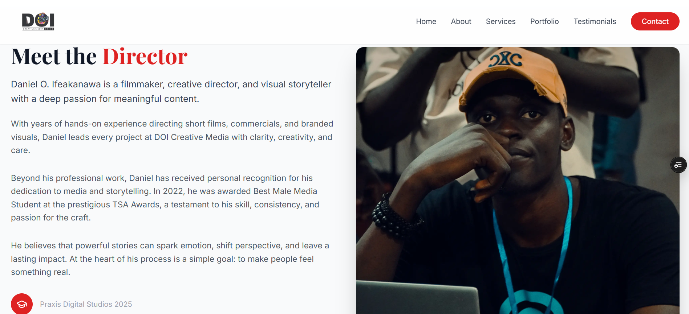Click the "Beyond his professional work" paragraph
Image resolution: width=689 pixels, height=314 pixels.
[x=165, y=198]
